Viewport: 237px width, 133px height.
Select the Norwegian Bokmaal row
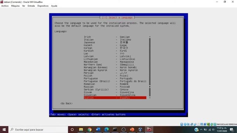click(115, 67)
